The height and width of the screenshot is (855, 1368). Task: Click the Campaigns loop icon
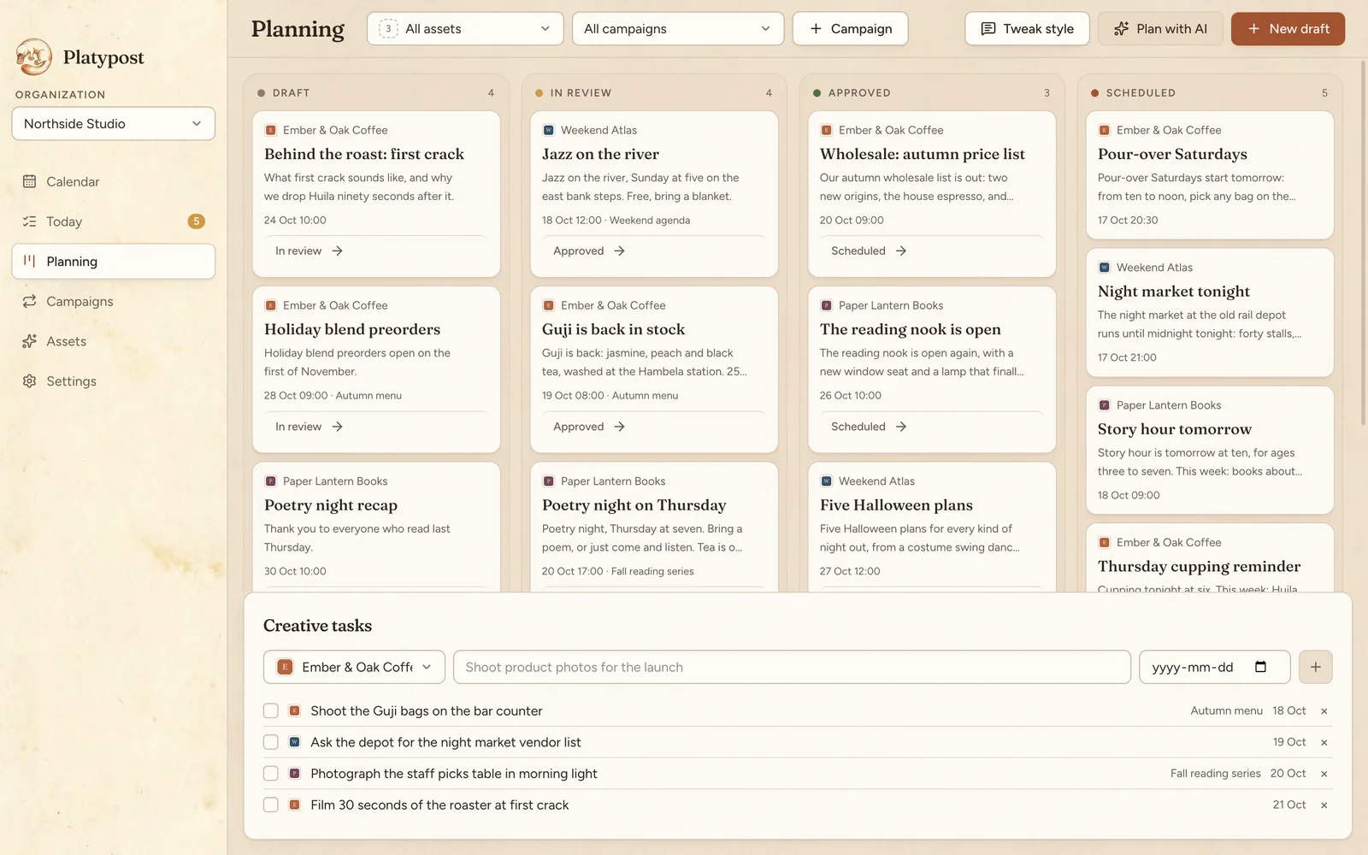29,301
